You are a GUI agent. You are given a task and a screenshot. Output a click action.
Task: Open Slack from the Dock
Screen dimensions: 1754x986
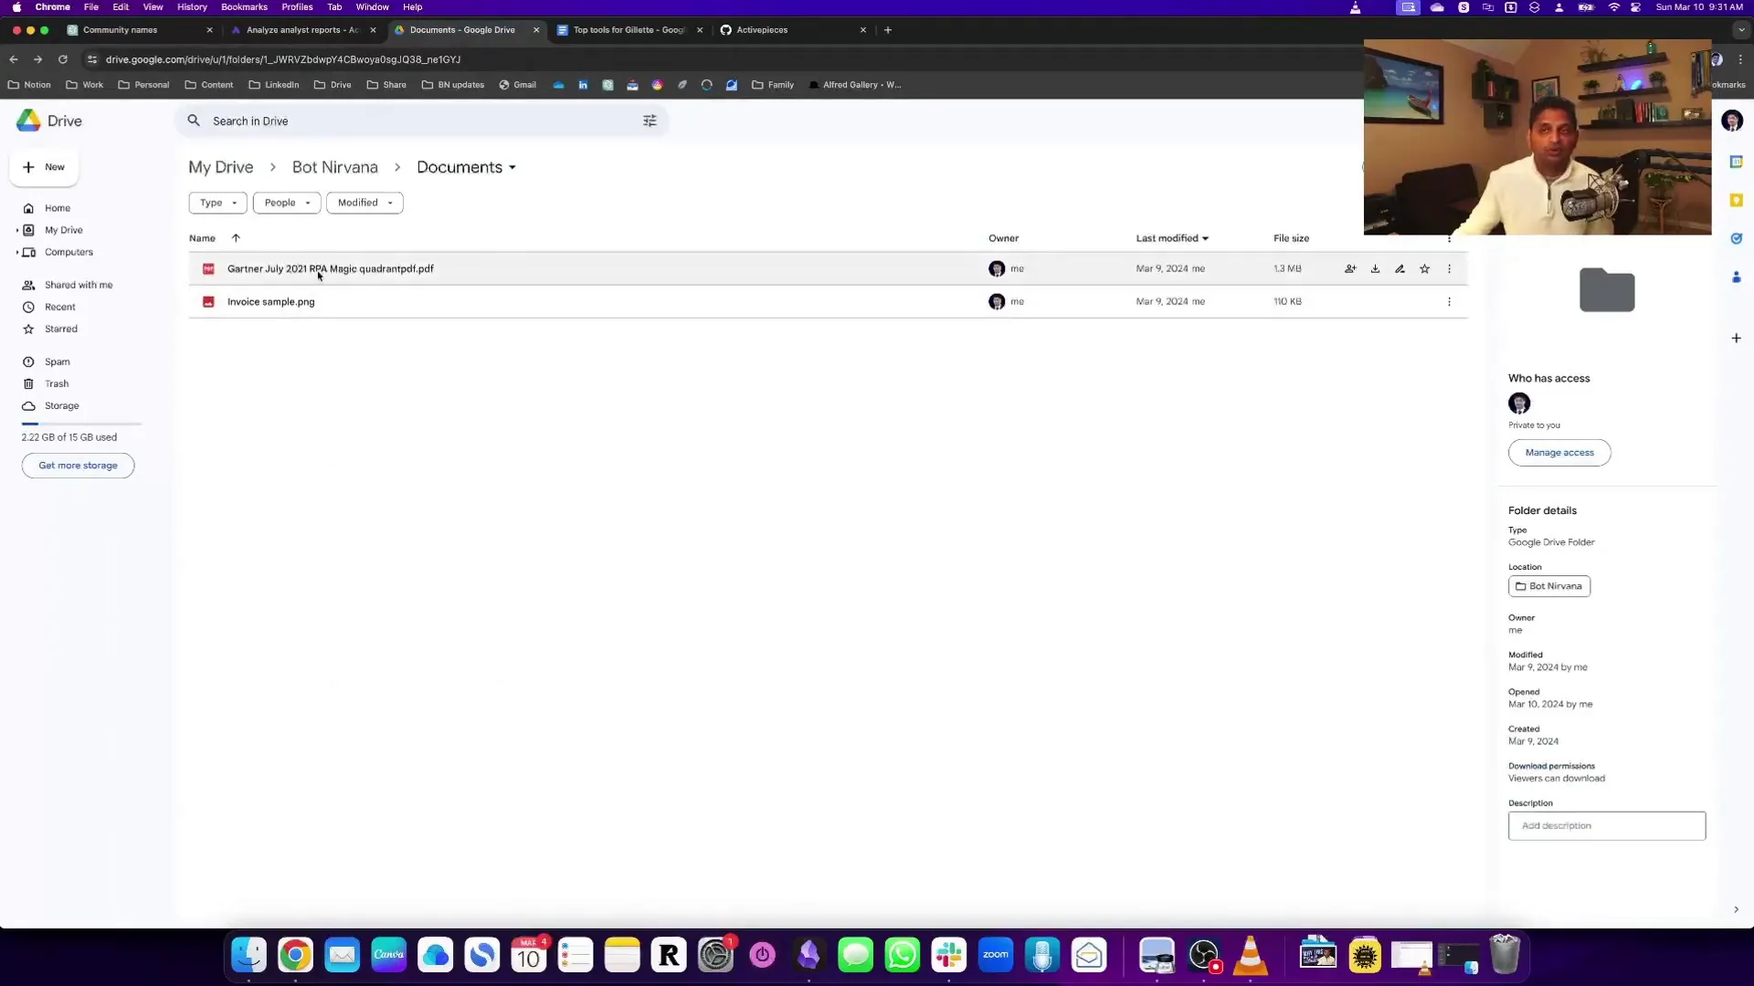point(949,955)
